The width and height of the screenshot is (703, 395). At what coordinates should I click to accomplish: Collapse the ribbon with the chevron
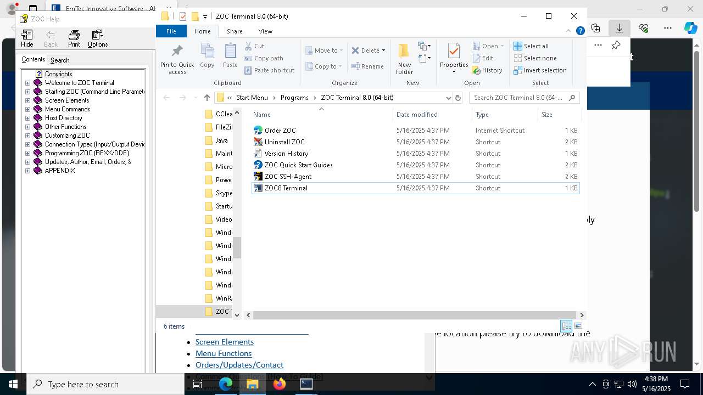(x=568, y=31)
